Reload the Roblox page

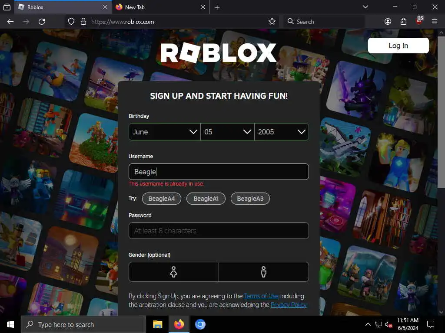(42, 22)
